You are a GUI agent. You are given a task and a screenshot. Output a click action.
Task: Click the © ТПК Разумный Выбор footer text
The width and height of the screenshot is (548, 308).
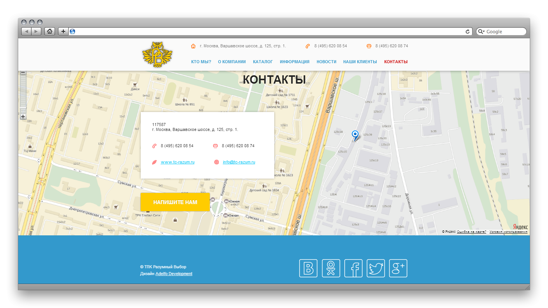(163, 267)
